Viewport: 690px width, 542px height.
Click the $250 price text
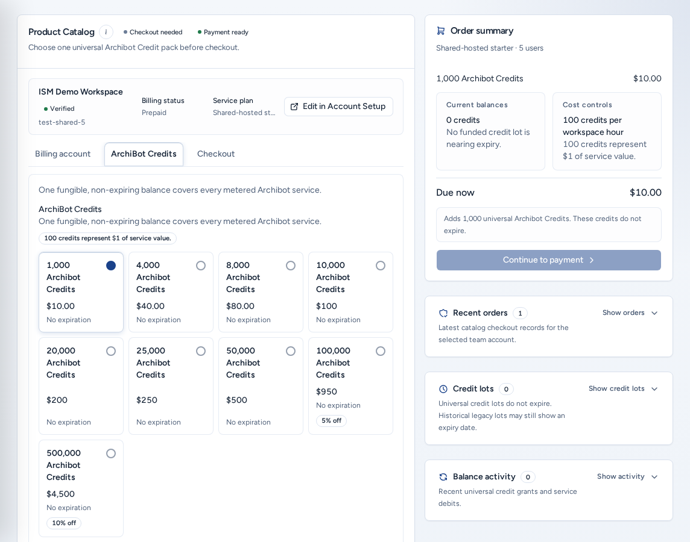click(x=147, y=400)
